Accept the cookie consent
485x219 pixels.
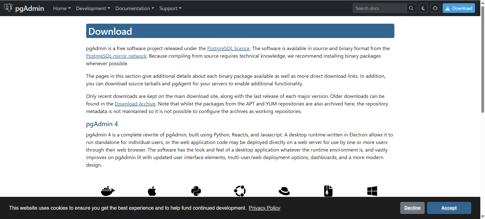[449, 208]
